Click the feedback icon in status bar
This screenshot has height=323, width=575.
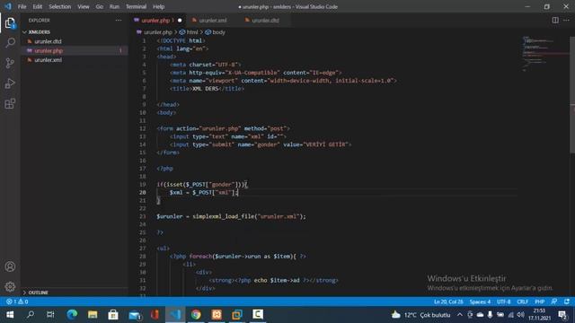[x=554, y=301]
